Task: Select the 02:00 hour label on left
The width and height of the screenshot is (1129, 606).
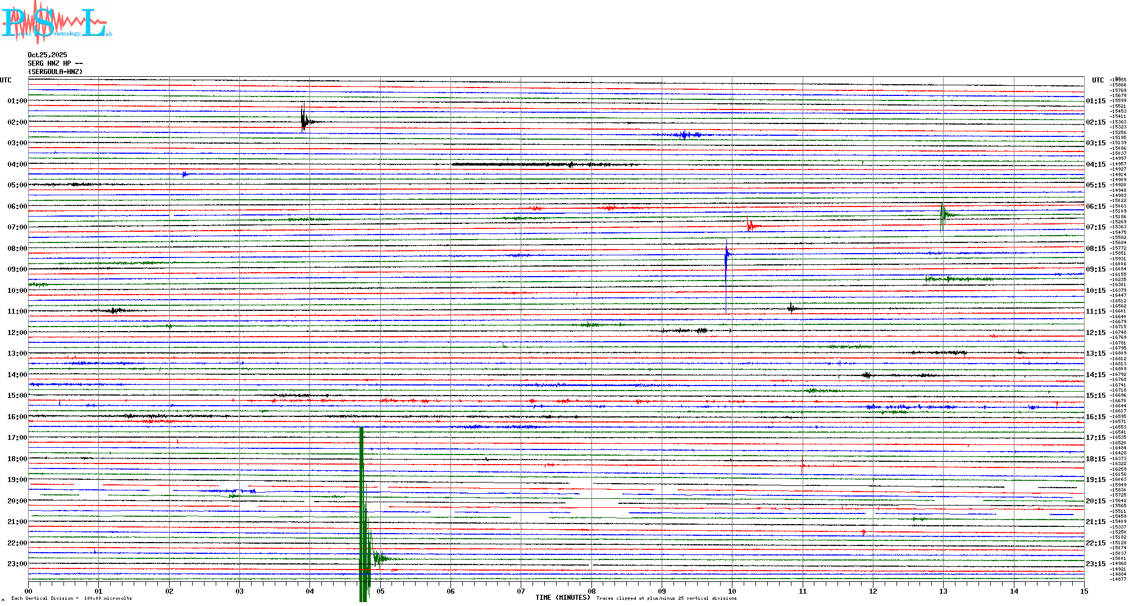Action: (17, 122)
